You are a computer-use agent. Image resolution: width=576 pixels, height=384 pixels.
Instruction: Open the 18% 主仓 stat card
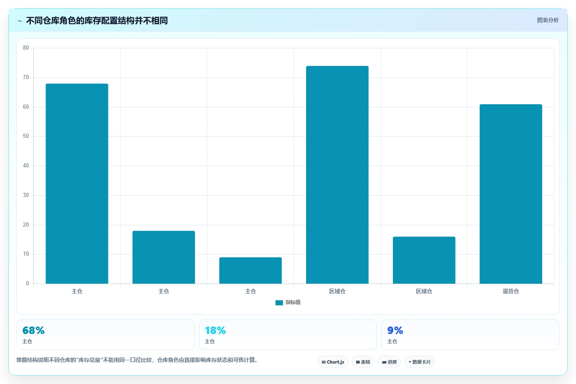288,334
